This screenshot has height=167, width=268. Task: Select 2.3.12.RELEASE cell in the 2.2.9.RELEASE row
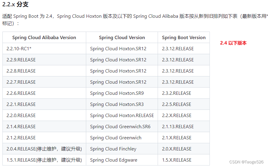tap(184, 60)
